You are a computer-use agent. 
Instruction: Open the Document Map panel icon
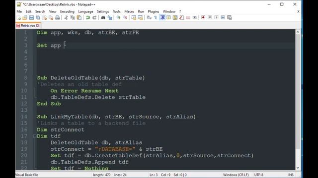click(x=175, y=18)
